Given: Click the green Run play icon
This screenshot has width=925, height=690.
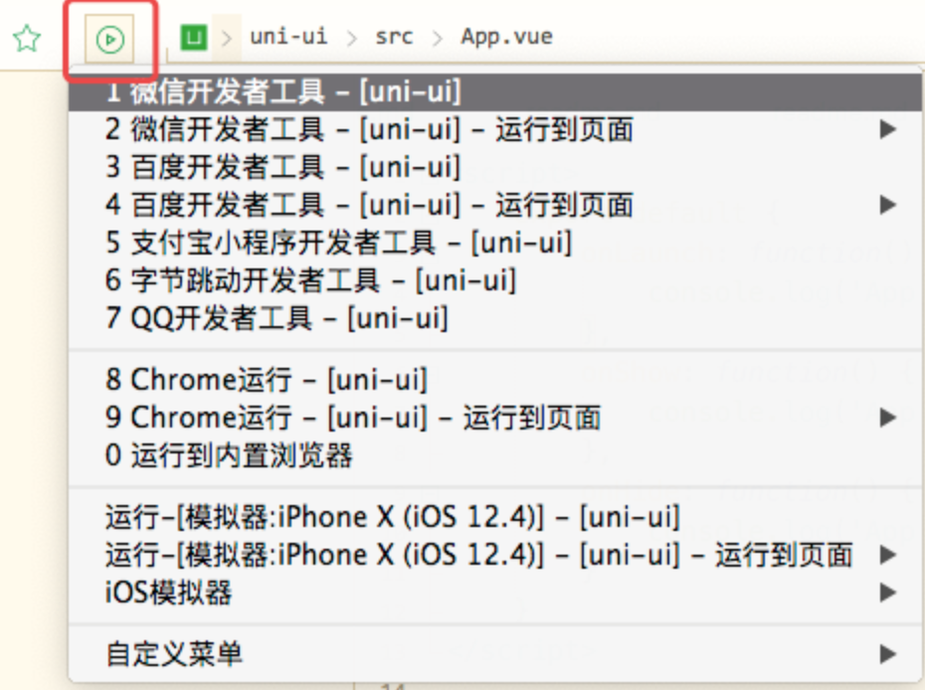Looking at the screenshot, I should pos(110,40).
